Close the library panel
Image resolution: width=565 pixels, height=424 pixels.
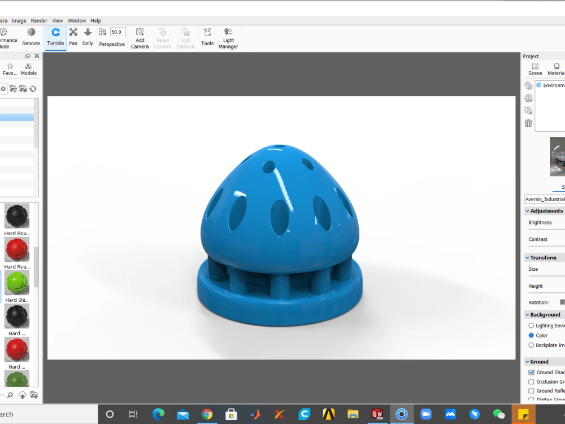coord(37,56)
